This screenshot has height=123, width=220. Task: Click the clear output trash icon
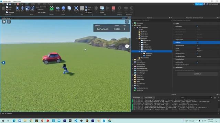[x=215, y=97]
